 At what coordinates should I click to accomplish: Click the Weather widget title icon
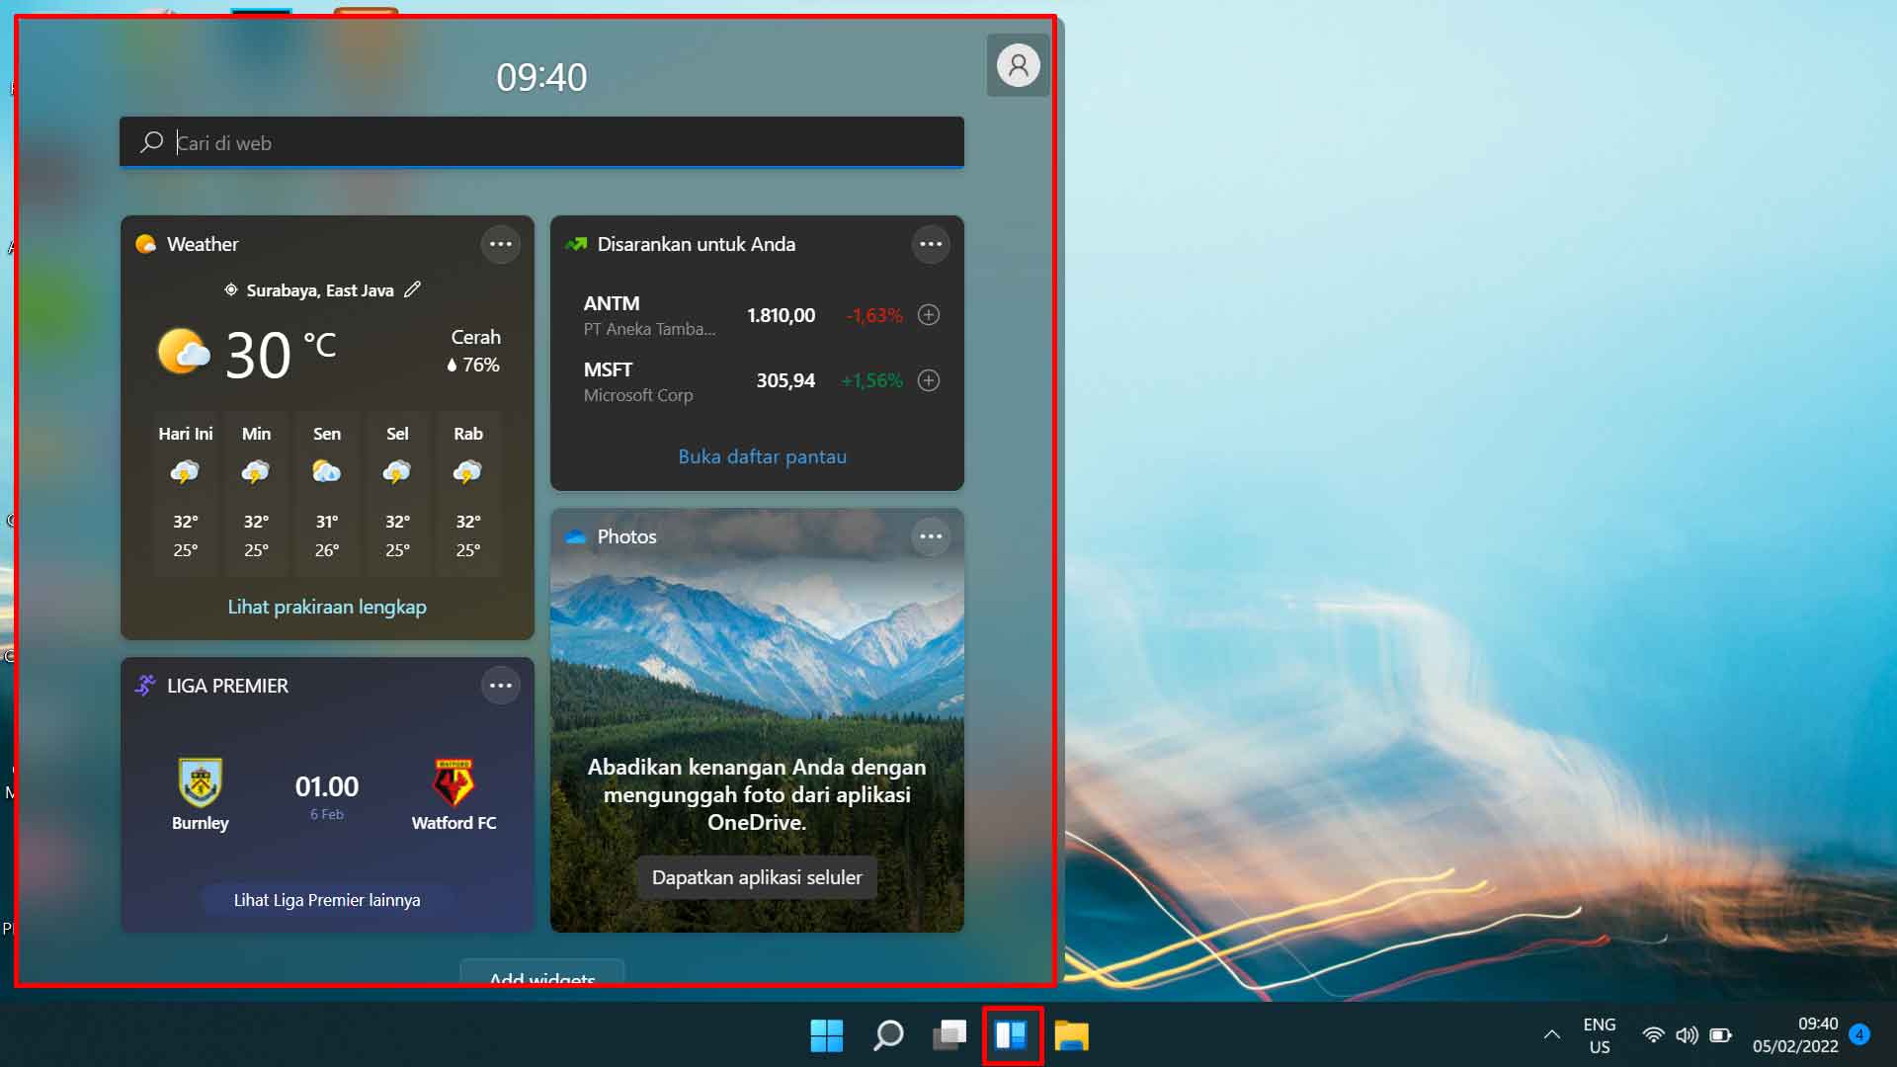[x=146, y=244]
